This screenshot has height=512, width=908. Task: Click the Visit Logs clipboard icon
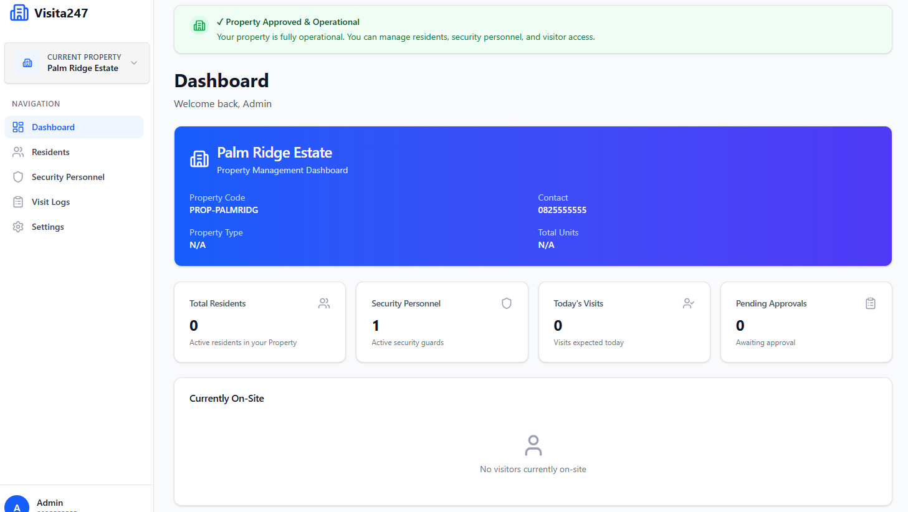point(17,201)
